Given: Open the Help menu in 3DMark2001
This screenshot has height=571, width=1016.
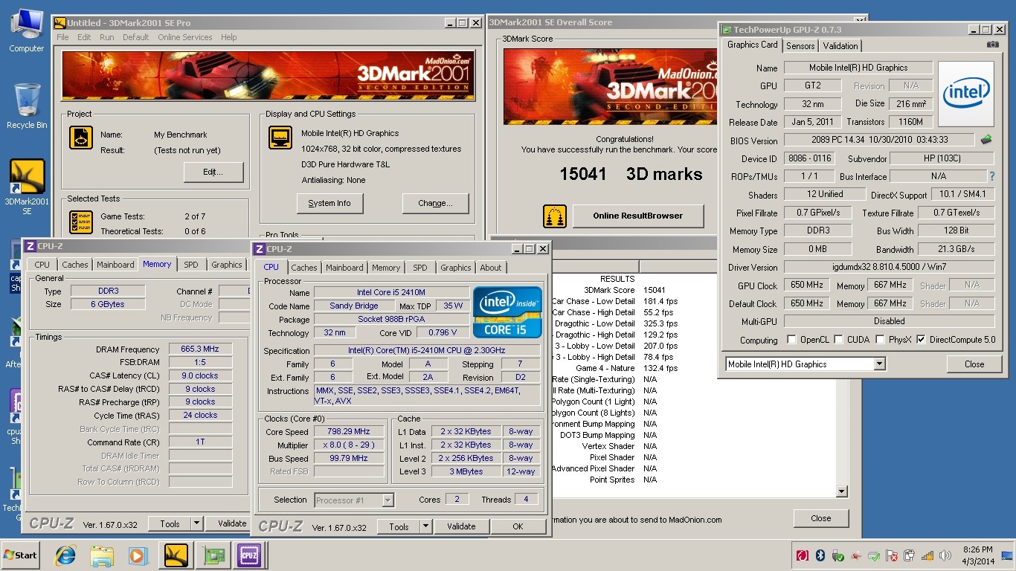Looking at the screenshot, I should pyautogui.click(x=228, y=37).
